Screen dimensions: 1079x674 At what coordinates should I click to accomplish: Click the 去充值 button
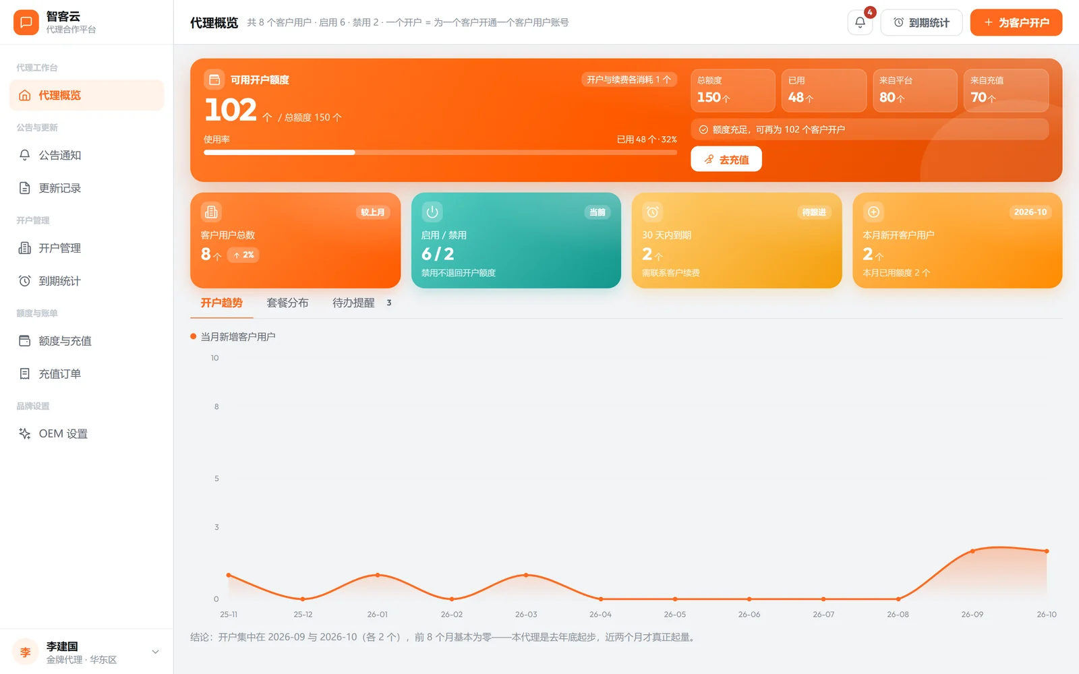pos(726,159)
